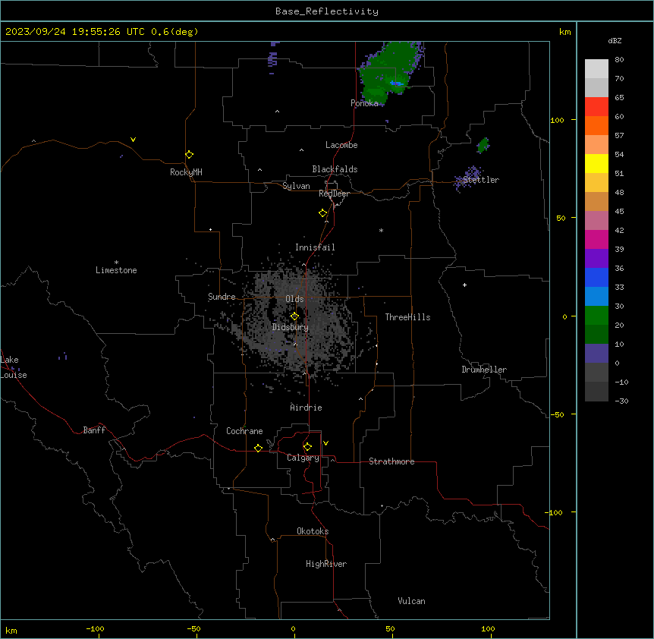Screen dimensions: 654x639
Task: Click the Sundre label
Action: (x=222, y=297)
